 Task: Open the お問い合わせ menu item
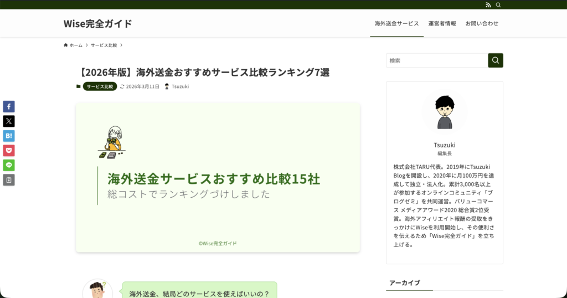click(482, 23)
